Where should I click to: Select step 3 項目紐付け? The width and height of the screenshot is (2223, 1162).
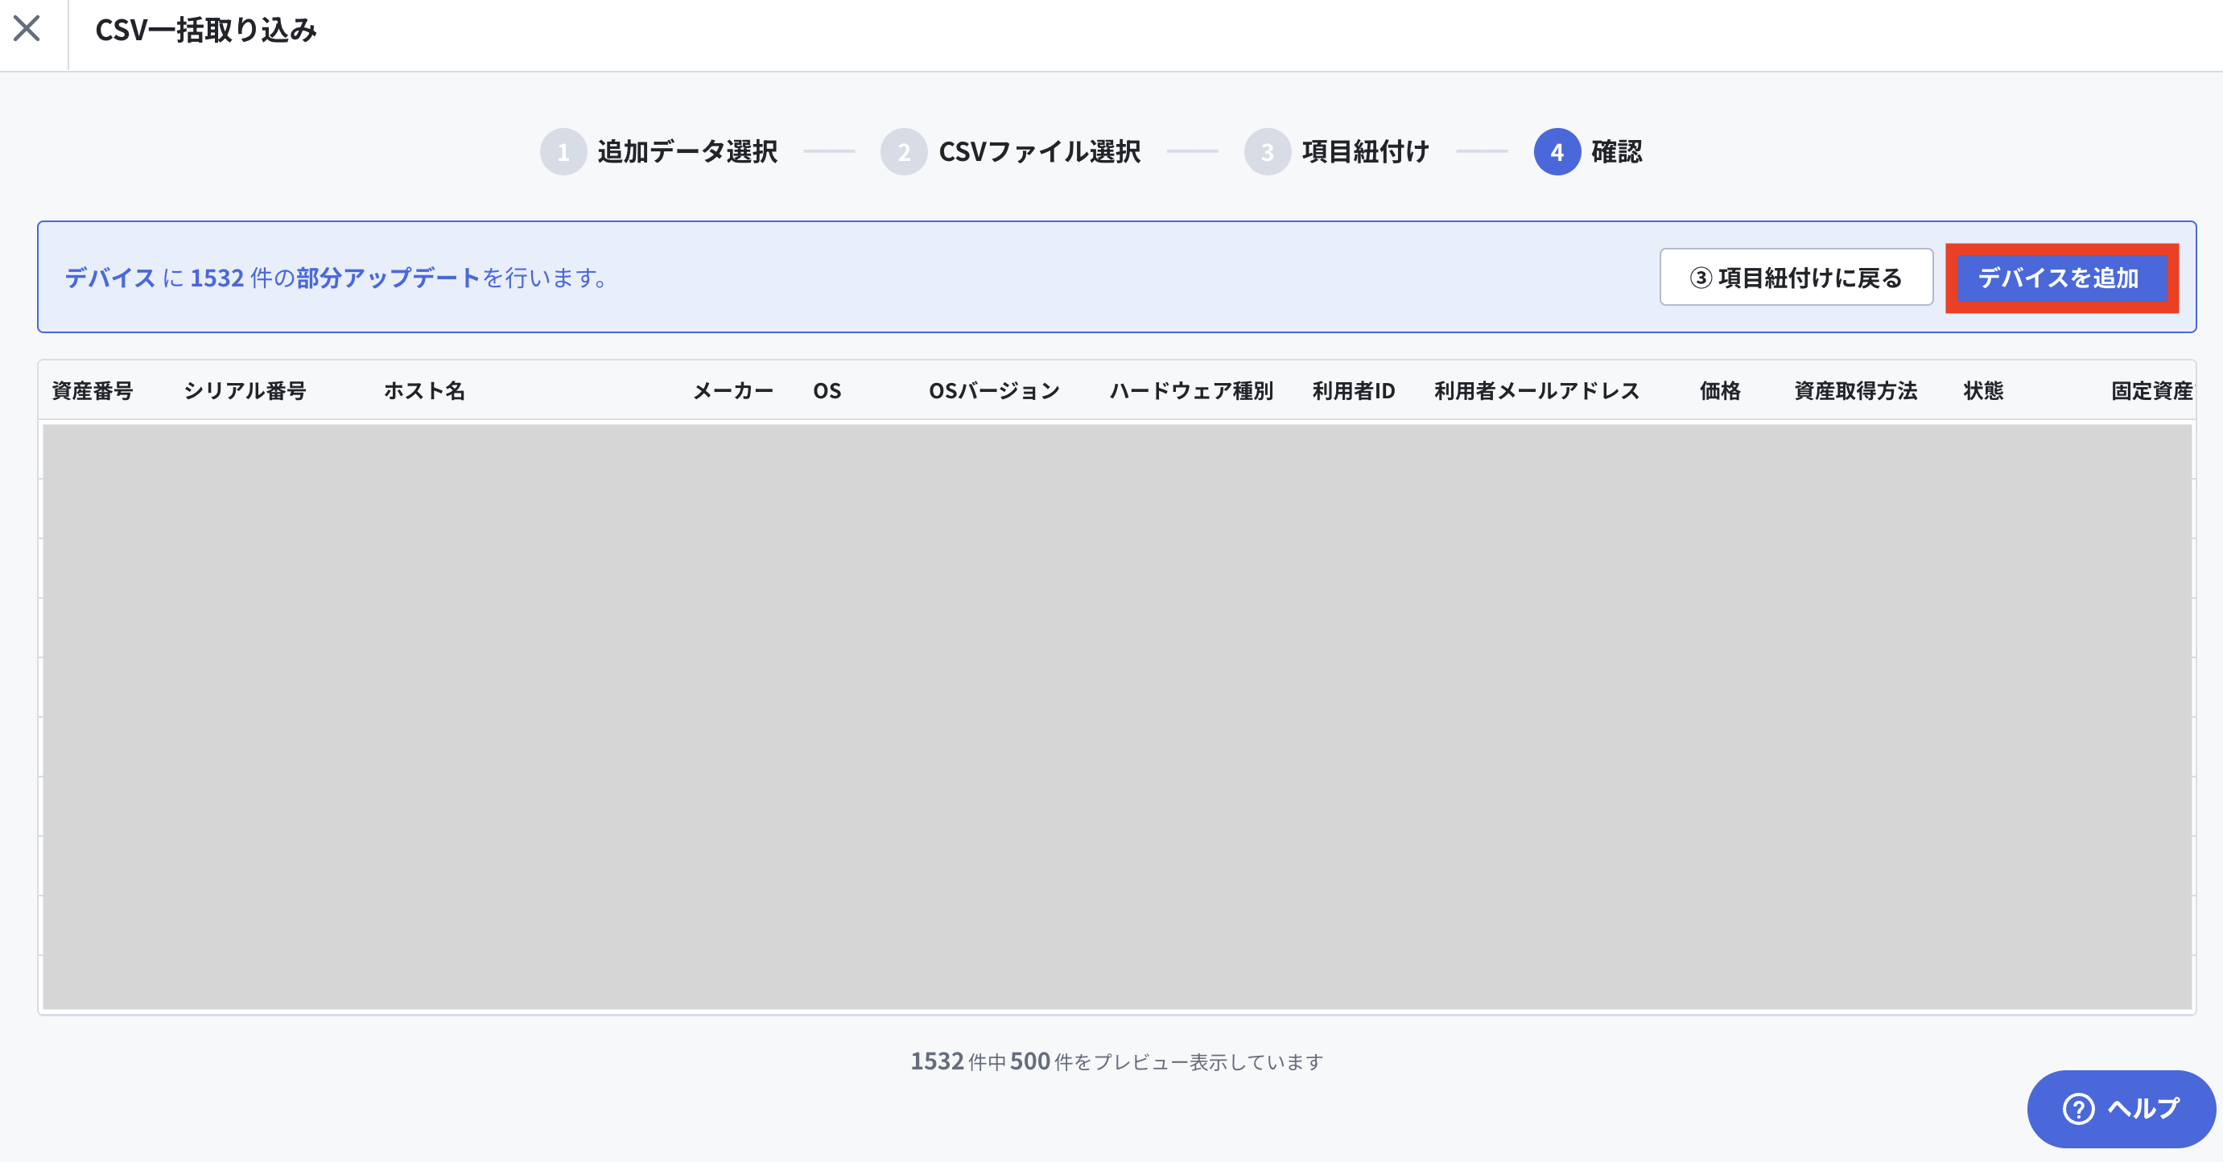[1337, 152]
